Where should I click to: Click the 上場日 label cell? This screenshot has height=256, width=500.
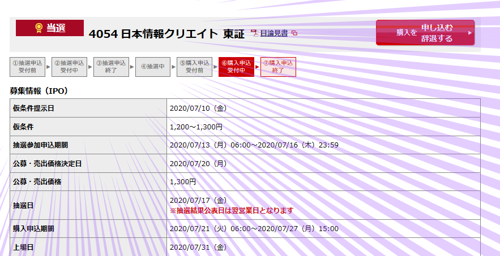coord(88,247)
